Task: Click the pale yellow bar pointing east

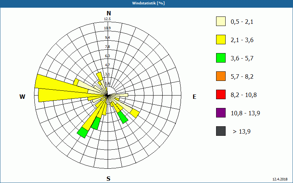Action: pyautogui.click(x=122, y=95)
